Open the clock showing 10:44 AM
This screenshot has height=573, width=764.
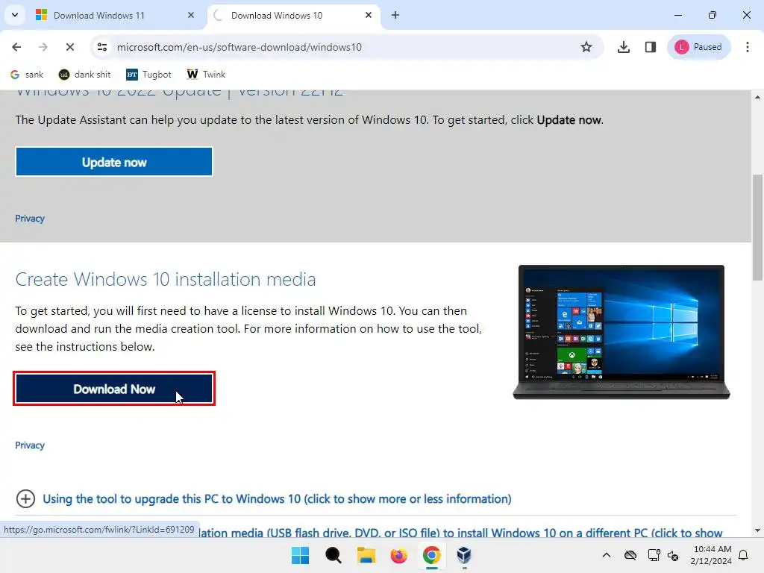tap(711, 555)
